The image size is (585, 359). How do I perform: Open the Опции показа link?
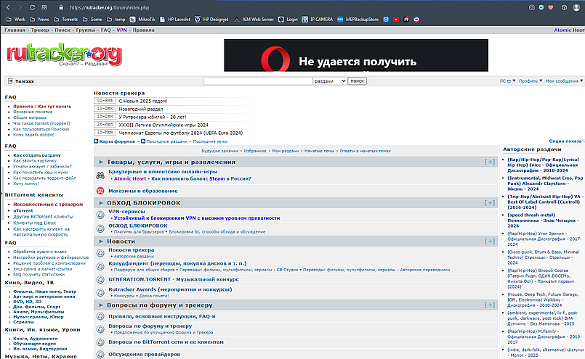pos(565,141)
